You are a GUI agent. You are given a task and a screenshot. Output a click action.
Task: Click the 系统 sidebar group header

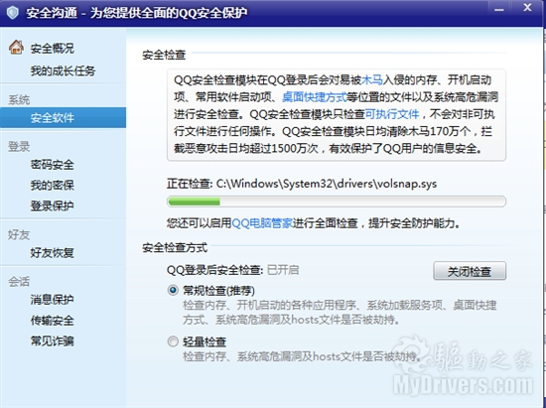19,99
